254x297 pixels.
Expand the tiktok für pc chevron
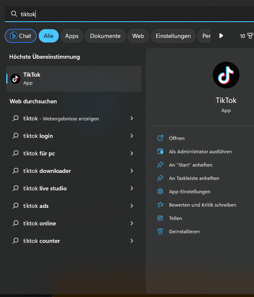(132, 153)
